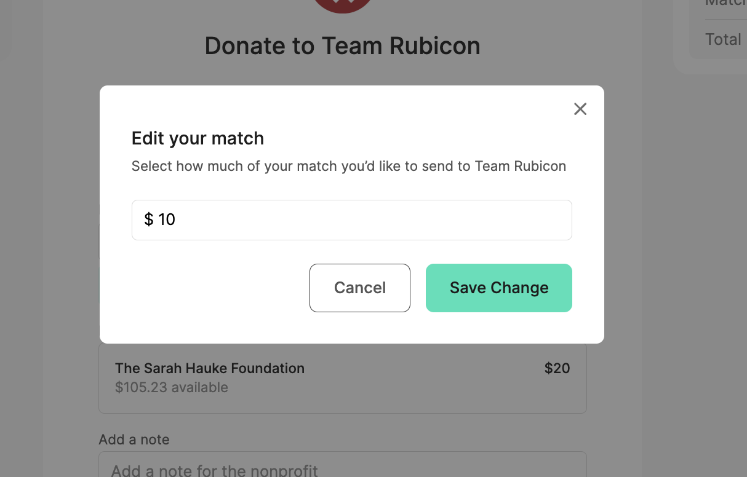Click the $105.23 available balance text

pos(172,387)
